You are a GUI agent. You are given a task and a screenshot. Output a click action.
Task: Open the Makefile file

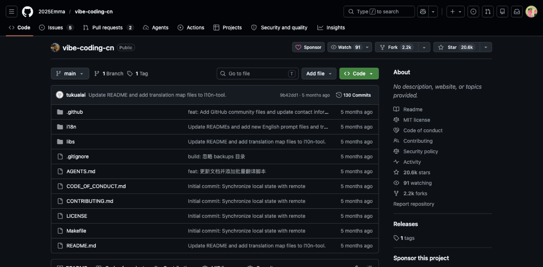tap(76, 231)
